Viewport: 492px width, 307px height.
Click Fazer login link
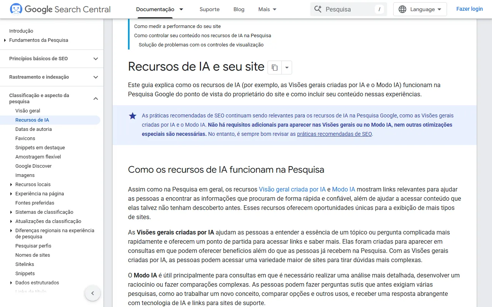pyautogui.click(x=469, y=9)
